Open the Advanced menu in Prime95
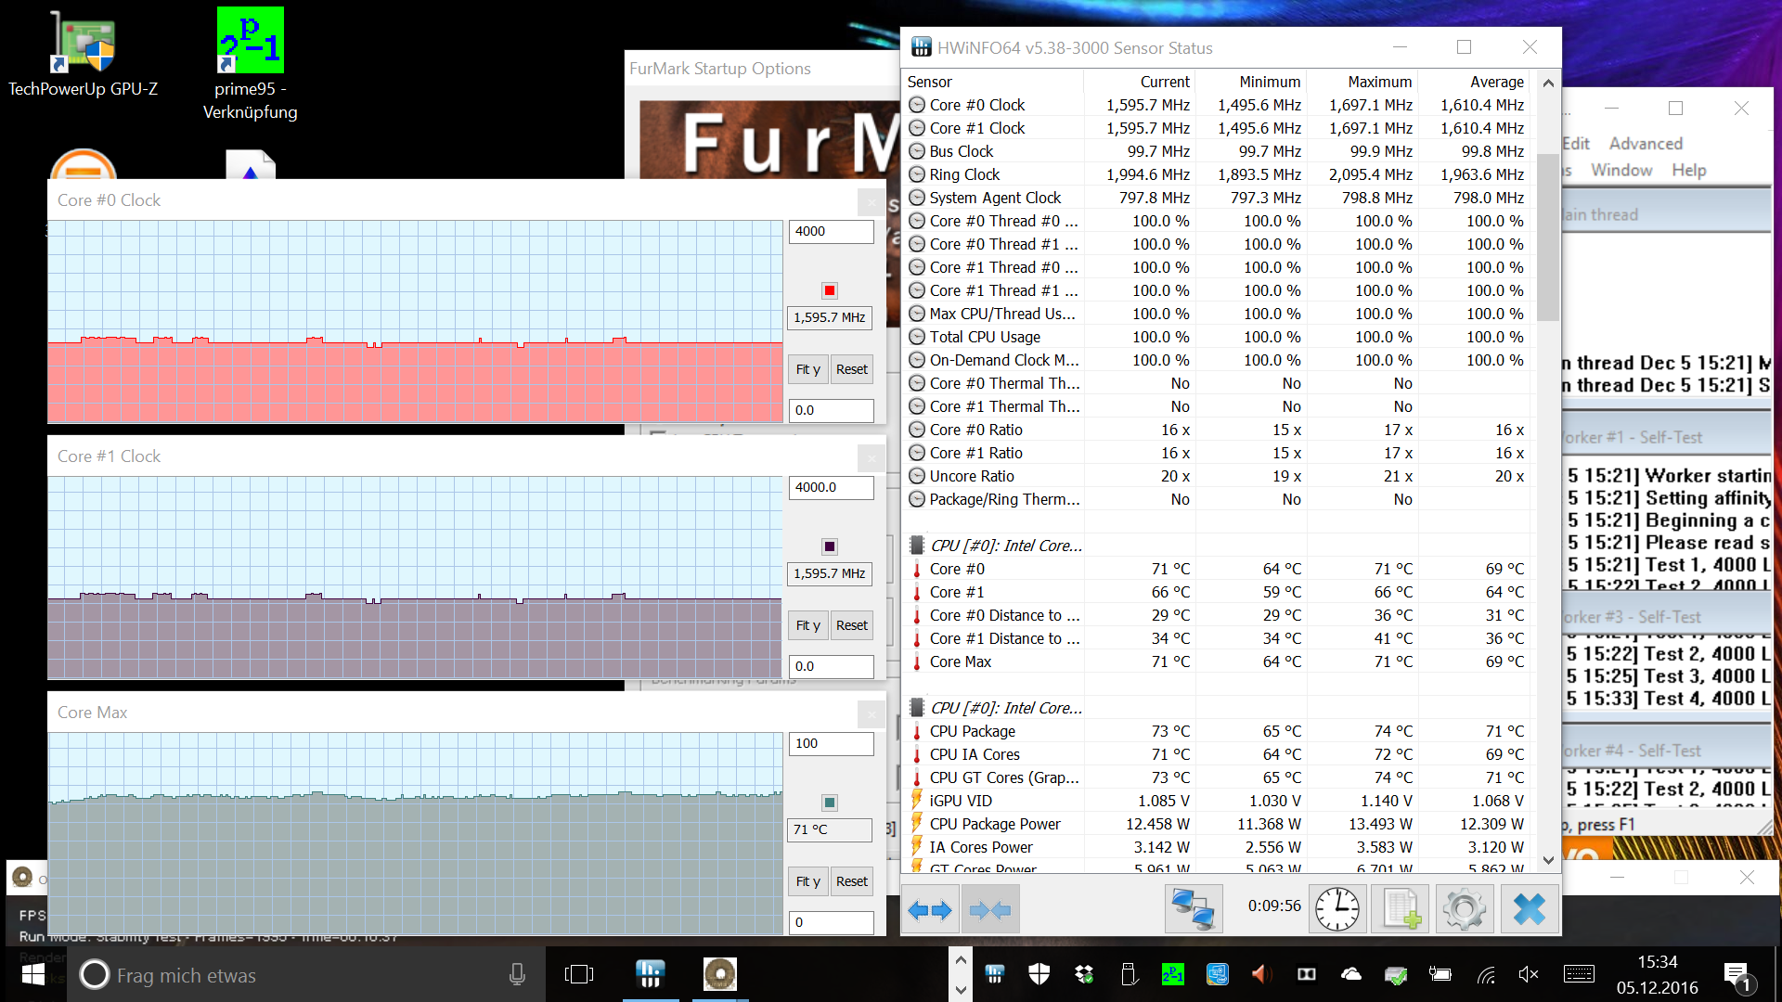1782x1002 pixels. 1645,144
